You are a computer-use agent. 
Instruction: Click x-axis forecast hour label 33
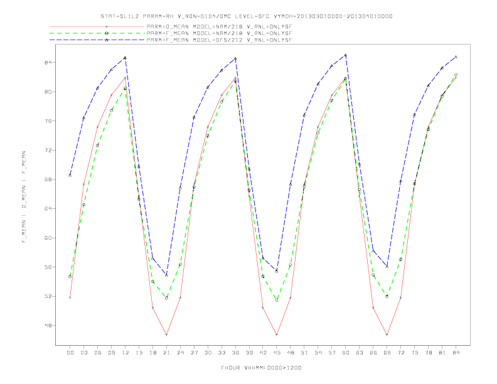[222, 353]
